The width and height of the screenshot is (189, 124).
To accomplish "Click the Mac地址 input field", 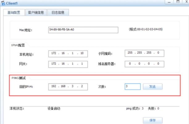I will point(83,30).
